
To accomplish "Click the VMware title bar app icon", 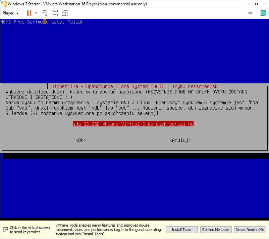I will [x=4, y=4].
